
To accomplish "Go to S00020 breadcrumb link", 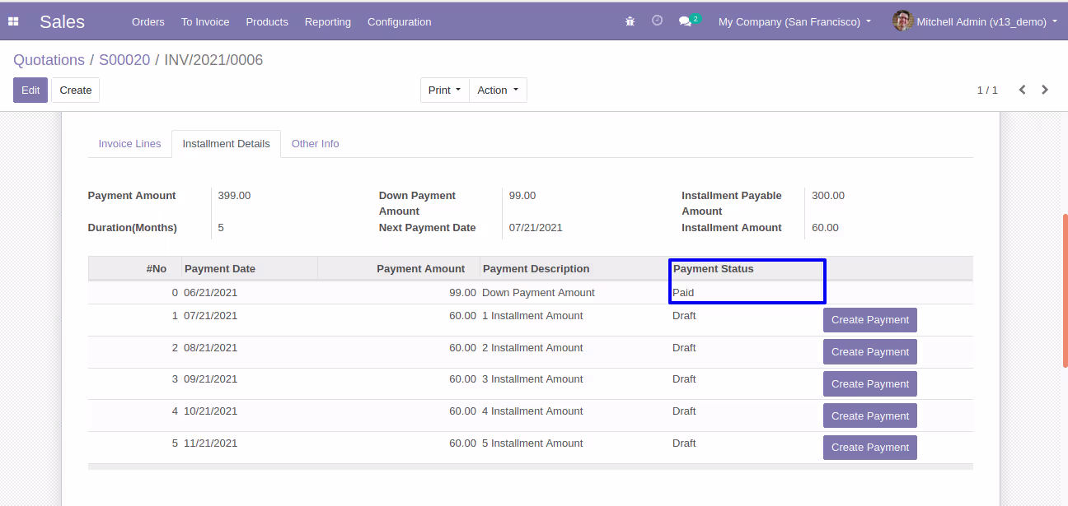I will [x=124, y=60].
